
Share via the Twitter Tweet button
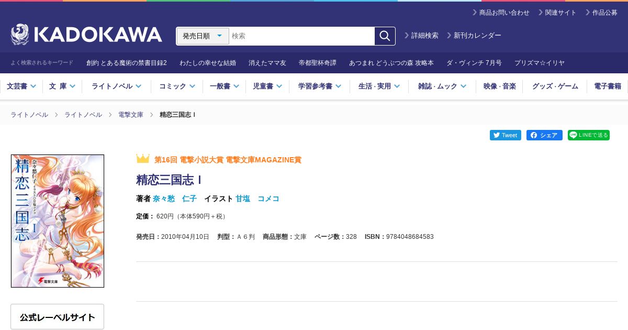coord(506,135)
